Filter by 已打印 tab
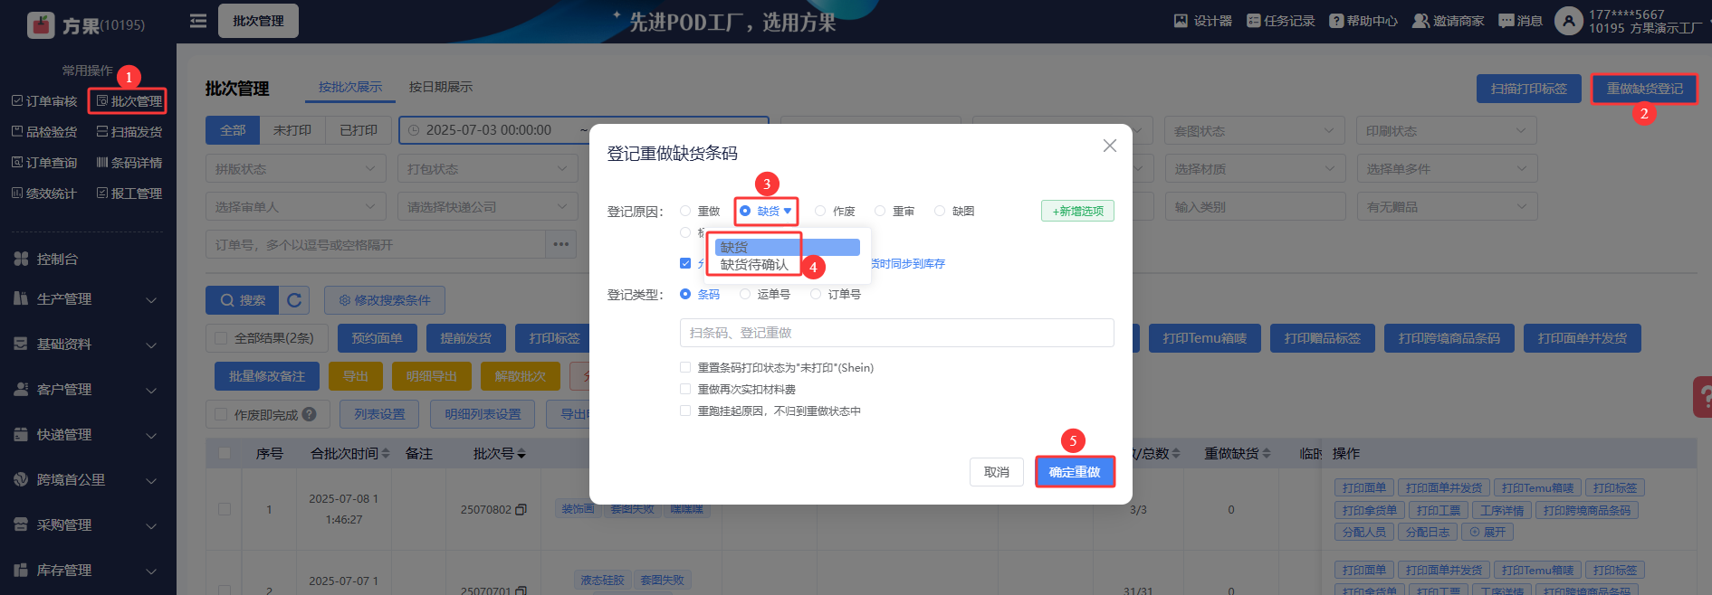 coord(359,130)
